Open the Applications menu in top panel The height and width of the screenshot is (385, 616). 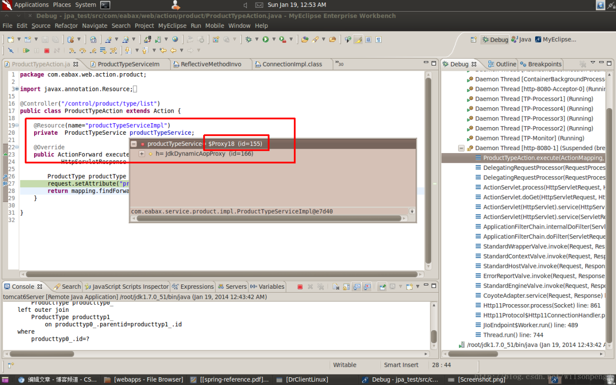31,5
